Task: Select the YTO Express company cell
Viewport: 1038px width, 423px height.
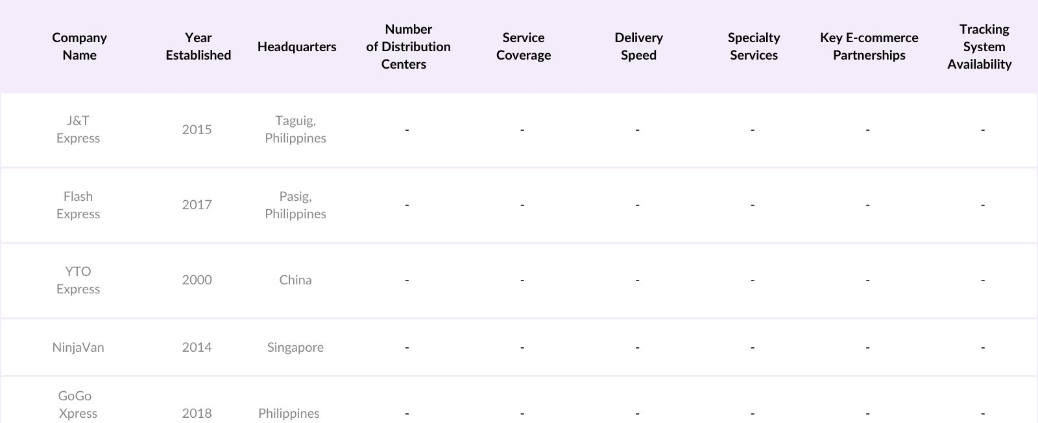Action: pyautogui.click(x=78, y=280)
